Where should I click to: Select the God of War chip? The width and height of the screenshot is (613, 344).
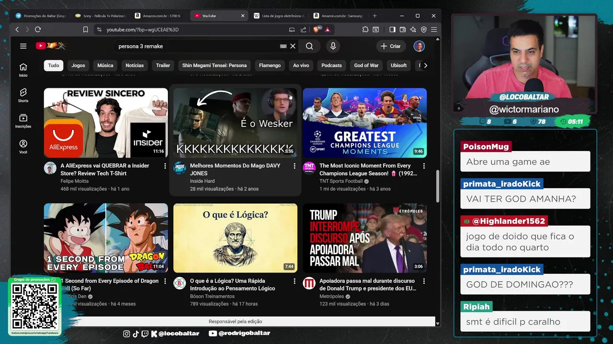click(366, 65)
